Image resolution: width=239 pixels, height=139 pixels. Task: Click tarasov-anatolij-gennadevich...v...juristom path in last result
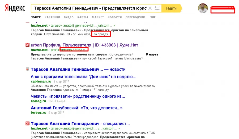(x=84, y=128)
